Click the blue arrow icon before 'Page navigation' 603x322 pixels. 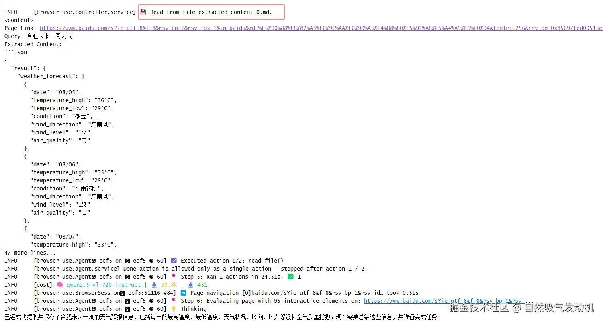(183, 293)
